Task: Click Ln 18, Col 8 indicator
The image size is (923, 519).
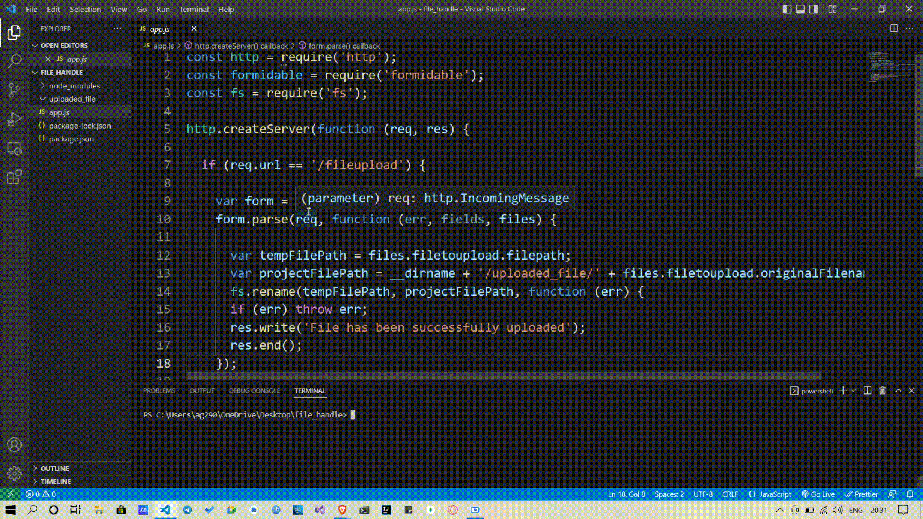Action: pos(626,494)
